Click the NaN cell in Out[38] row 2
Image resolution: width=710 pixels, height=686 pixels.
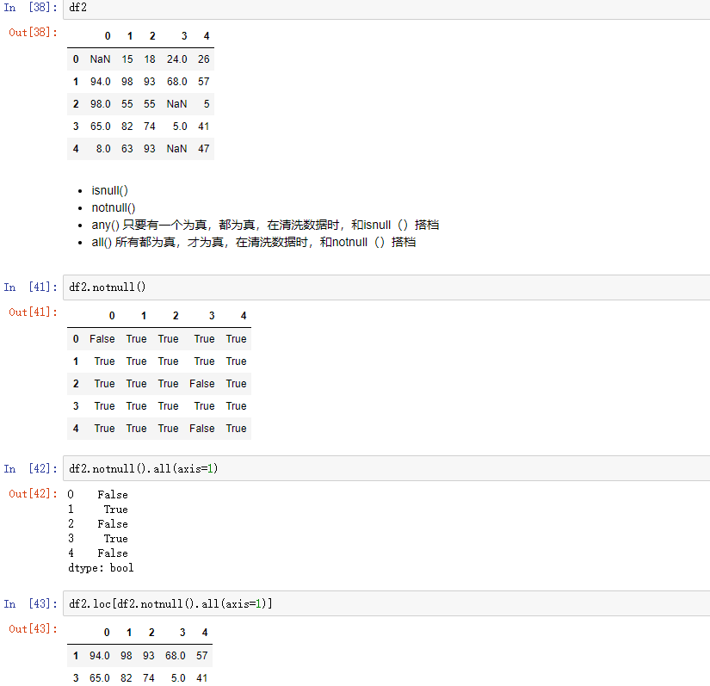coord(176,104)
